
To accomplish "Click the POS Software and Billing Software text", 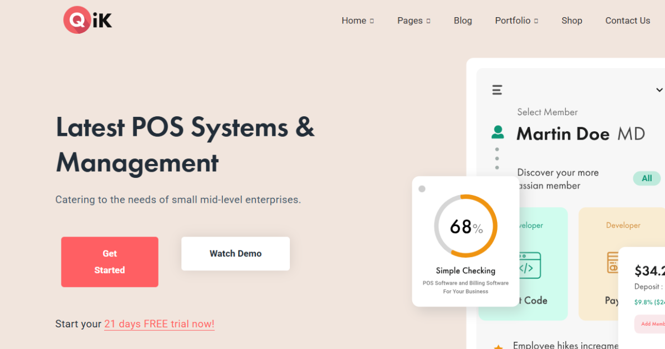I will point(465,287).
